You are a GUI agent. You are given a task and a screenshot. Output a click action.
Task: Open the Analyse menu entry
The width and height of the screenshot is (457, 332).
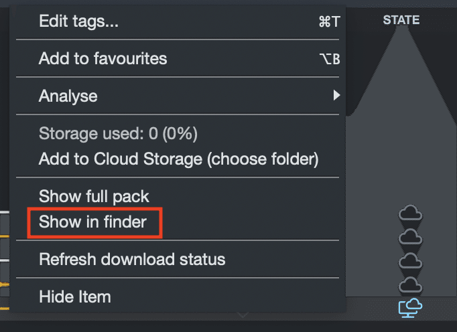pyautogui.click(x=68, y=96)
